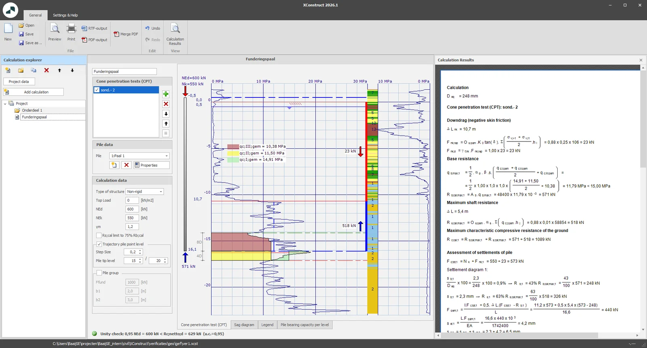
Task: Toggle Trajectory pile point level checkbox
Action: coord(99,244)
